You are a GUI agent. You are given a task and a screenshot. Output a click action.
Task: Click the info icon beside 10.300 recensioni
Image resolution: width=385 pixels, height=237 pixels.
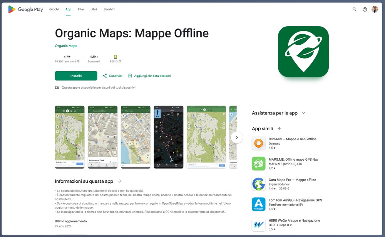coord(78,61)
